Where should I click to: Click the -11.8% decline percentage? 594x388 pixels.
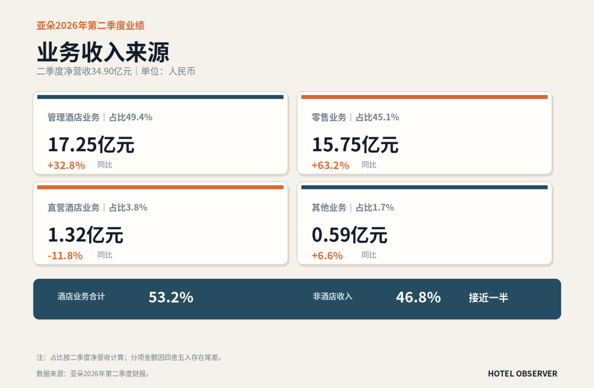pyautogui.click(x=65, y=256)
